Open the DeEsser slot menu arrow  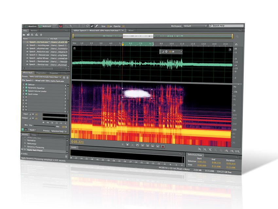tap(65, 85)
